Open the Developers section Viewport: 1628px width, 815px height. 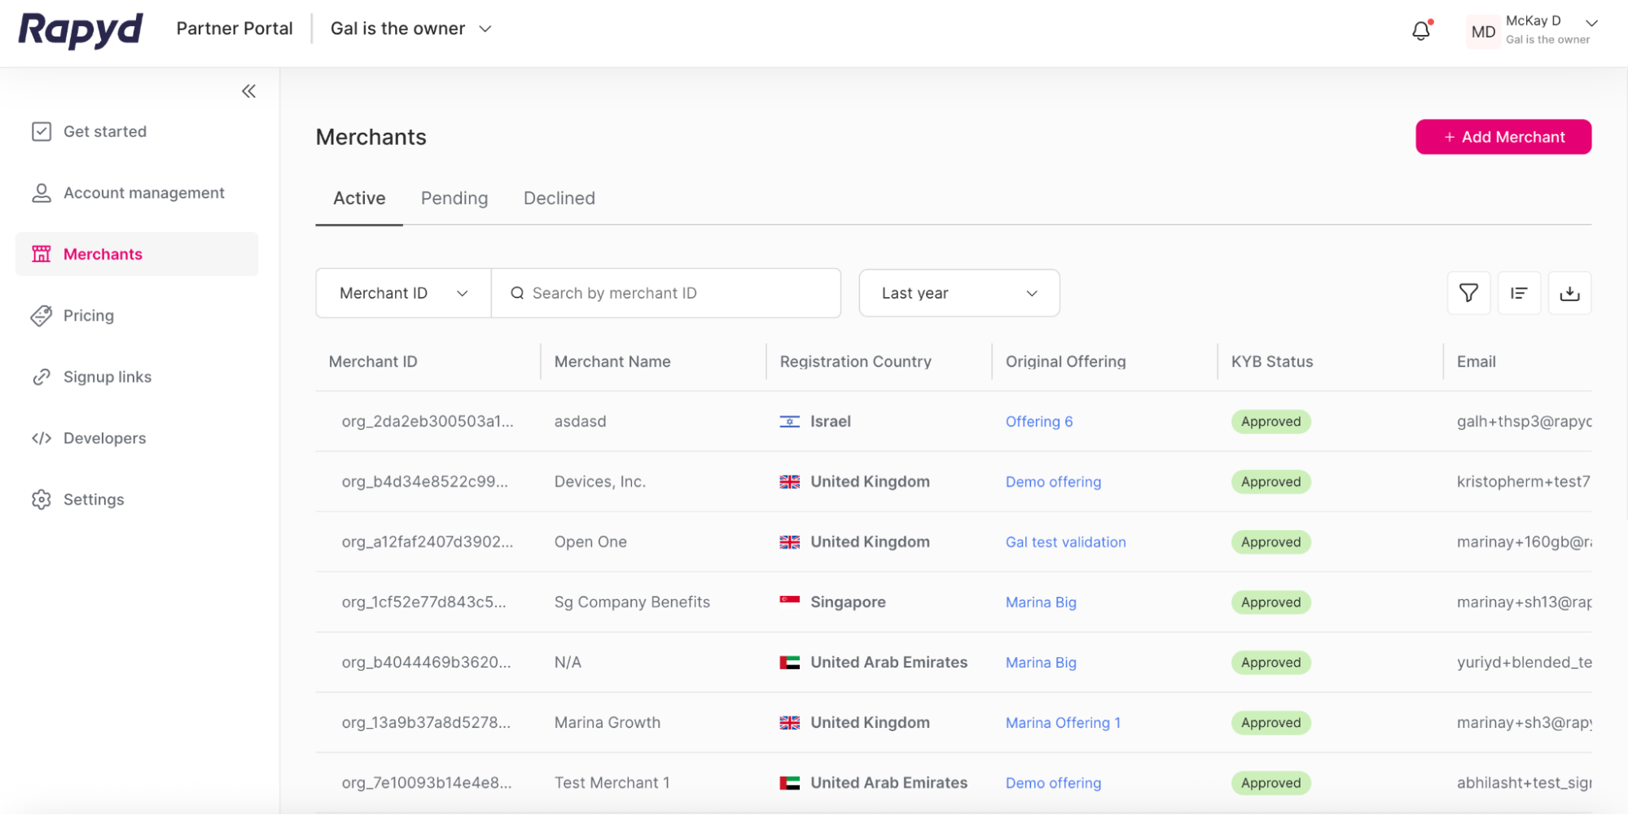pyautogui.click(x=104, y=438)
